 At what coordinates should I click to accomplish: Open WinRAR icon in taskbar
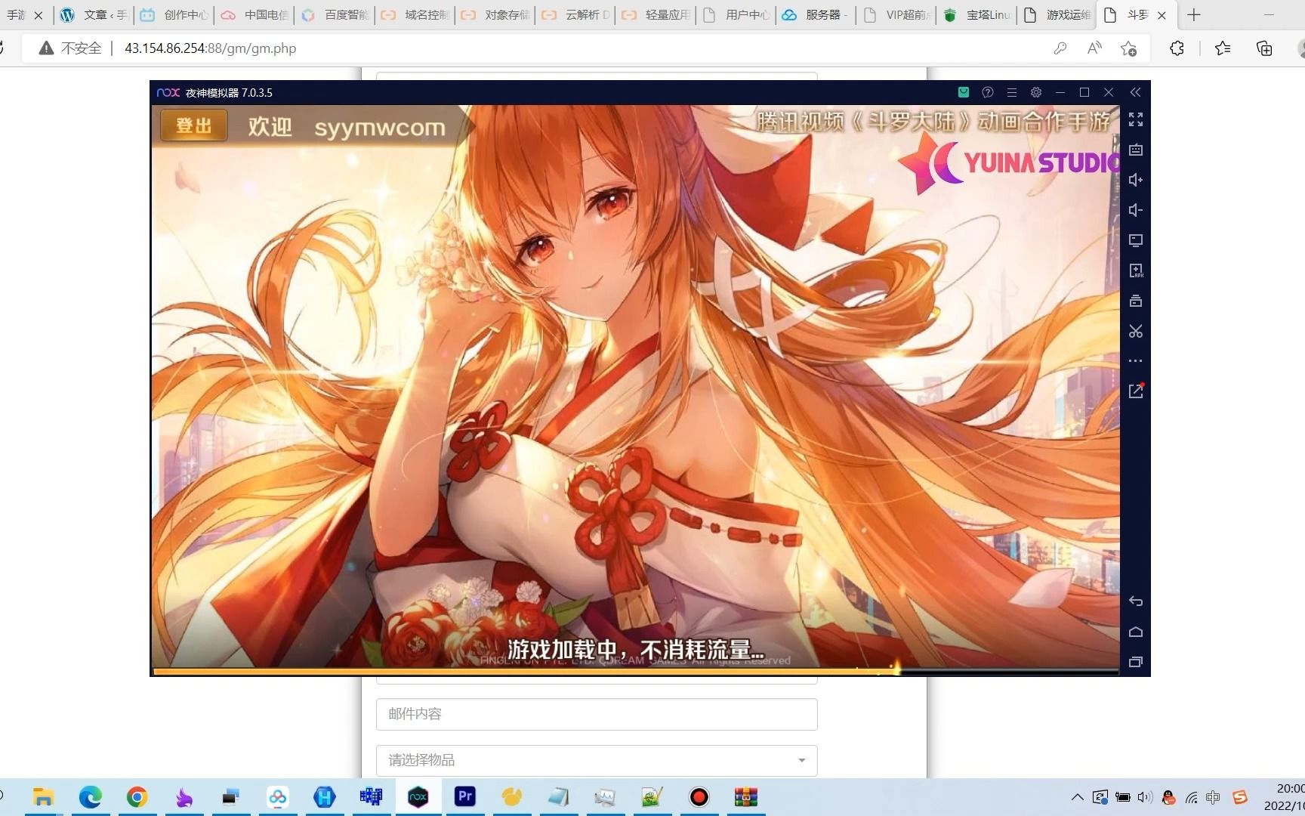745,797
